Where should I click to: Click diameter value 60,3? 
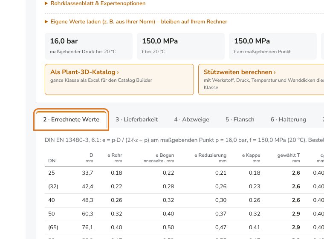click(x=87, y=213)
